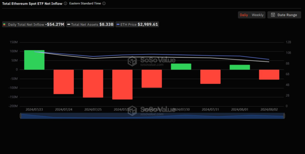Click the right handle of the range slider
305x154 pixels.
(284, 116)
